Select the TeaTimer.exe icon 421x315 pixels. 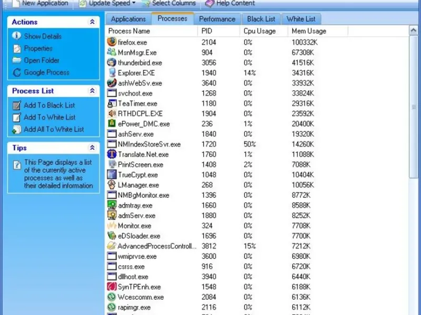112,103
